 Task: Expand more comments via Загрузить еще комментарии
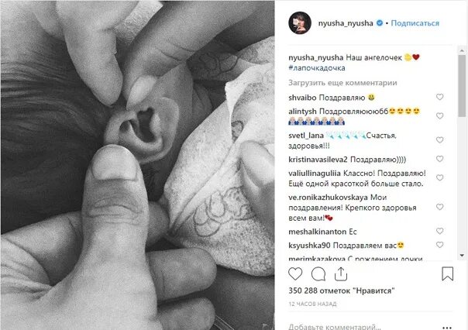click(342, 83)
